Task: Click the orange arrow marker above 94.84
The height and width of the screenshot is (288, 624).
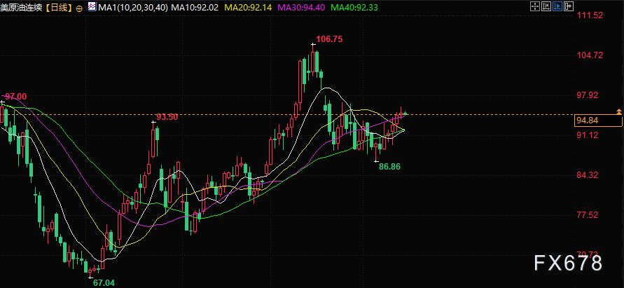Action: 619,111
